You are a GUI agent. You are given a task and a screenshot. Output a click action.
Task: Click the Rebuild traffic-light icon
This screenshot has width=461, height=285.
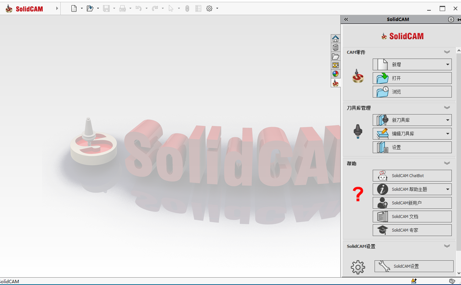pyautogui.click(x=187, y=8)
